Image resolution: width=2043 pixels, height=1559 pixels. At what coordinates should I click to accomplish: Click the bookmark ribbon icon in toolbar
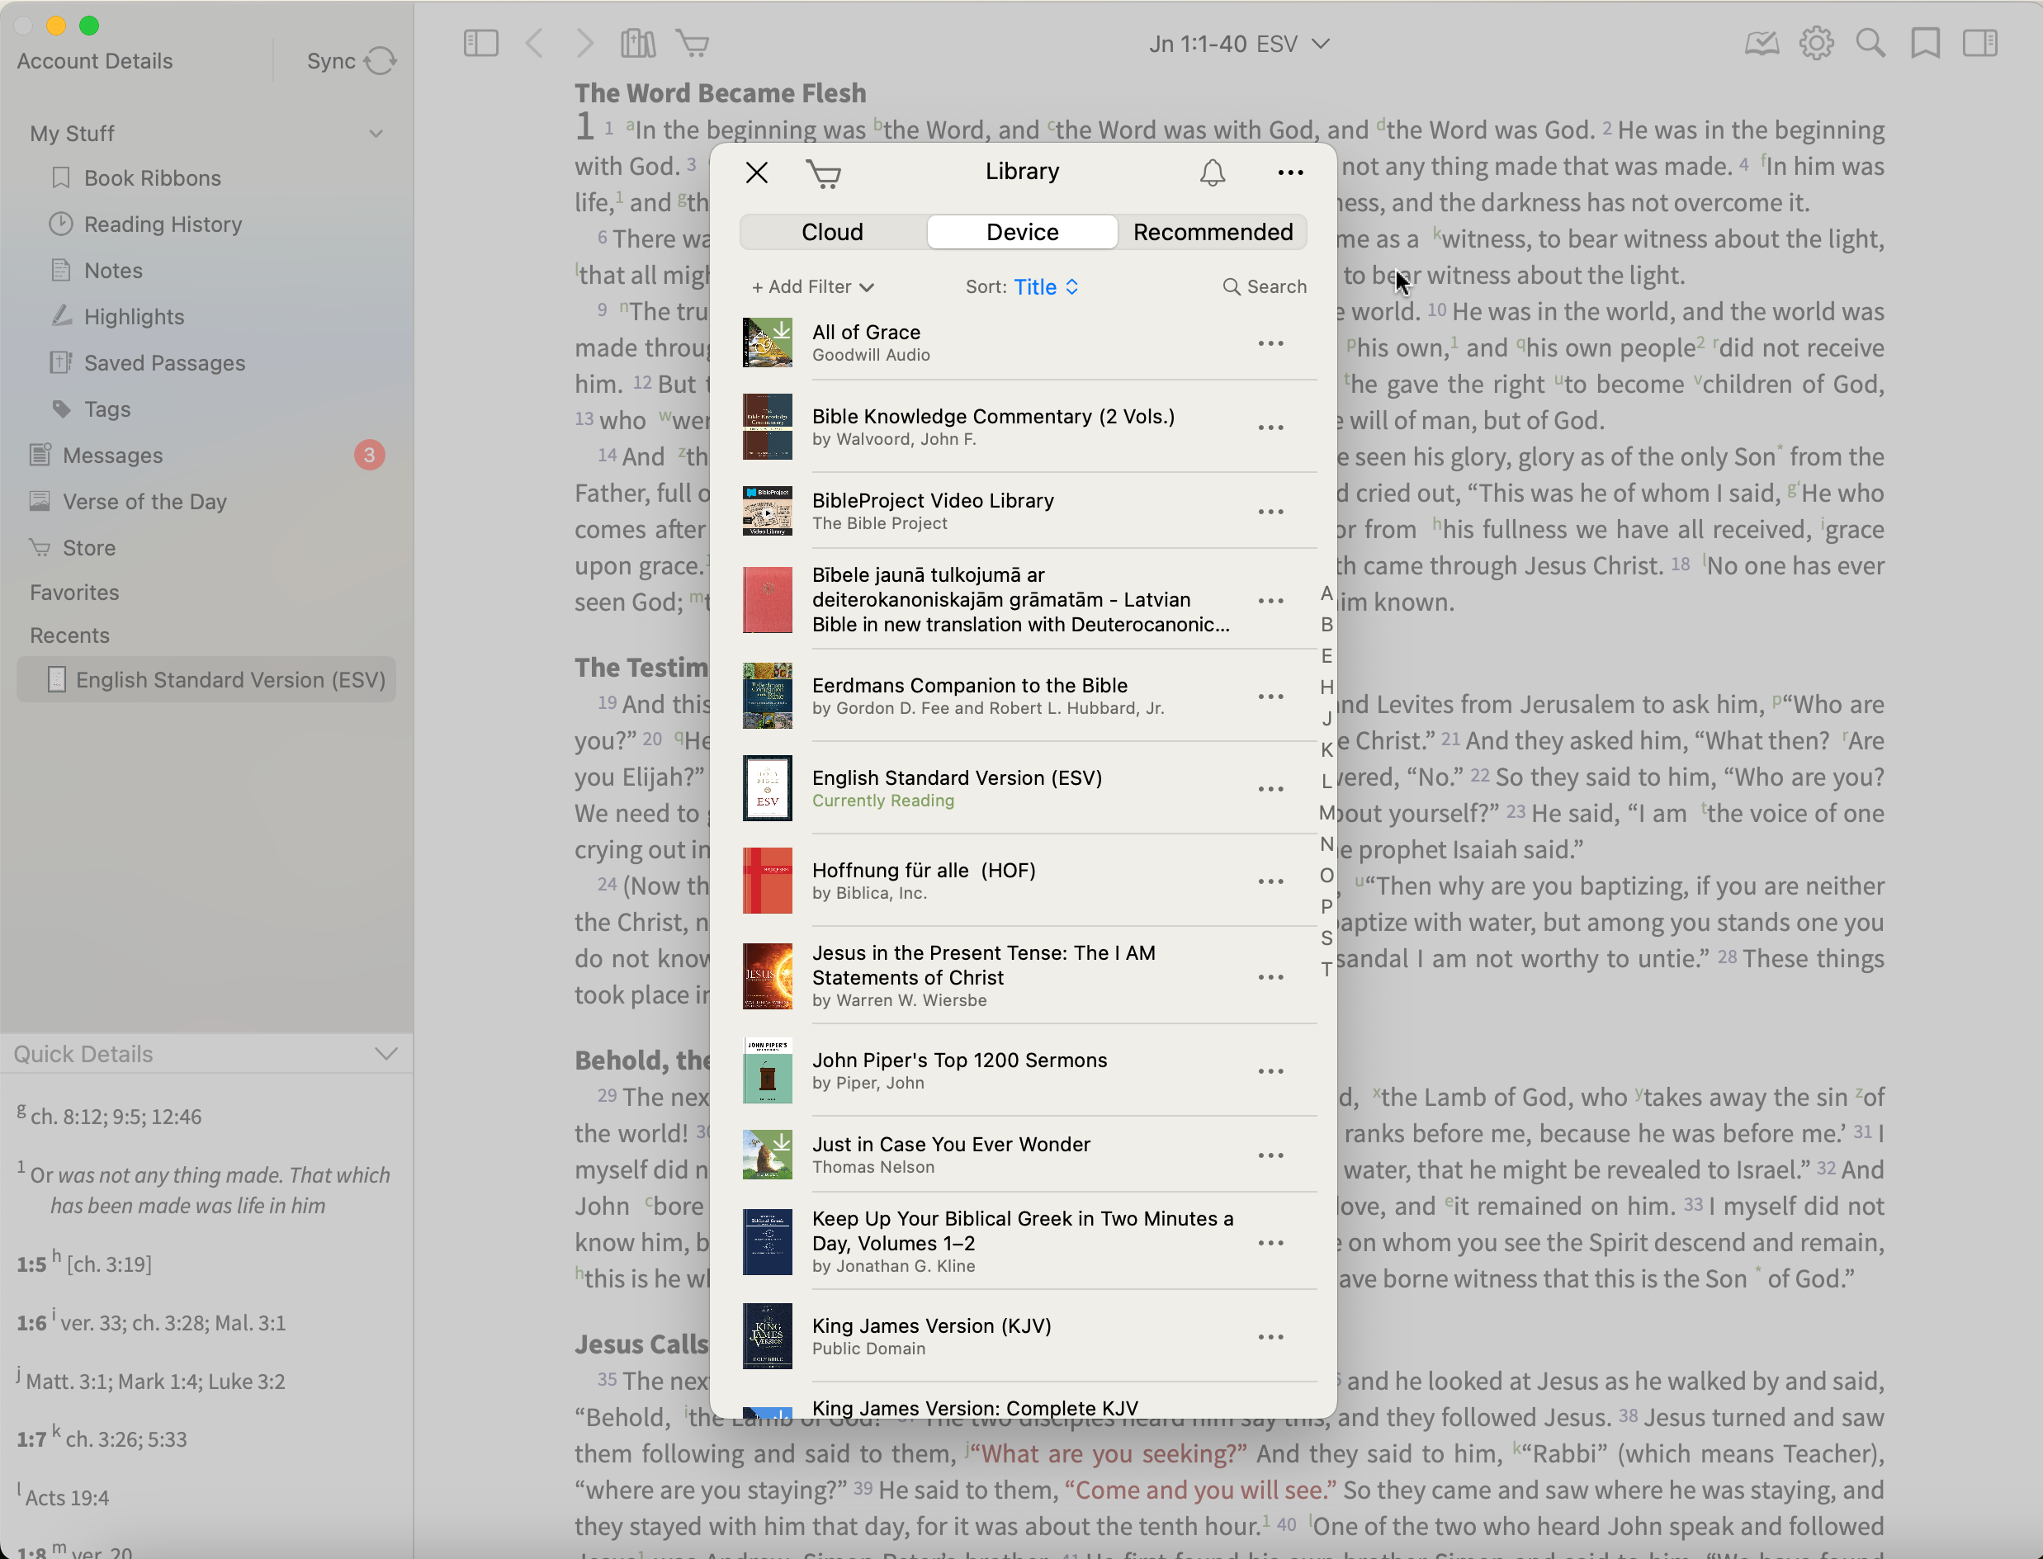click(1925, 44)
